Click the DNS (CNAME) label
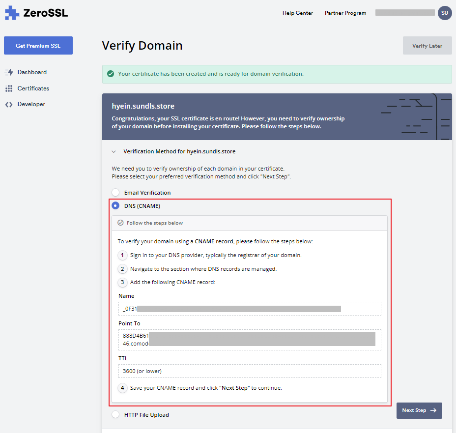 pos(142,206)
